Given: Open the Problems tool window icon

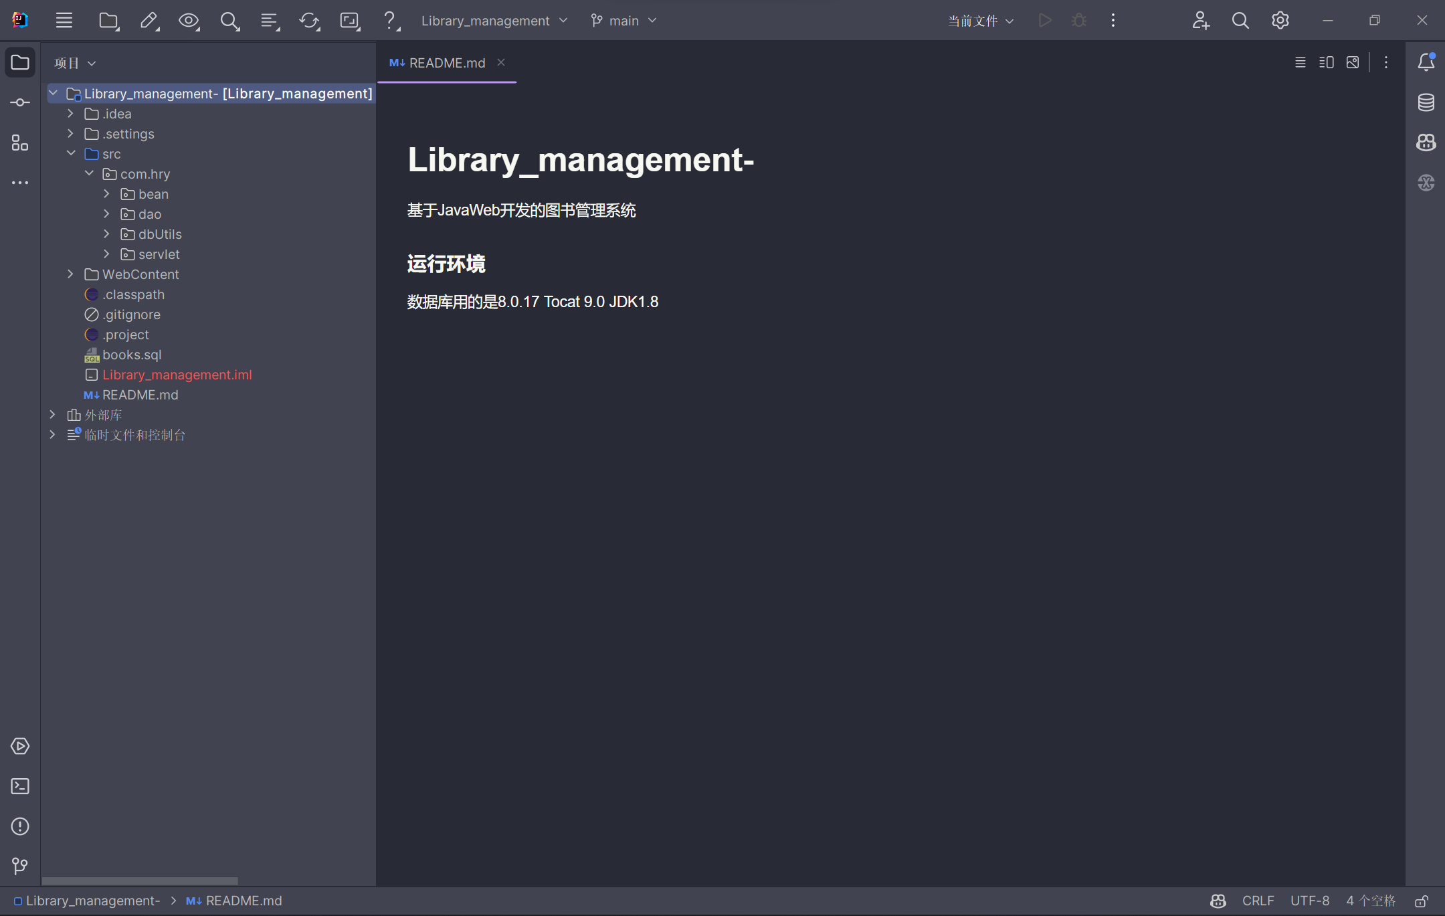Looking at the screenshot, I should [20, 826].
